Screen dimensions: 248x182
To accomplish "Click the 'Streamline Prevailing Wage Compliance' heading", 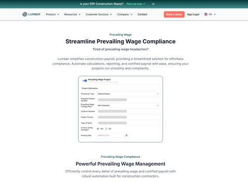I will 121,41.
